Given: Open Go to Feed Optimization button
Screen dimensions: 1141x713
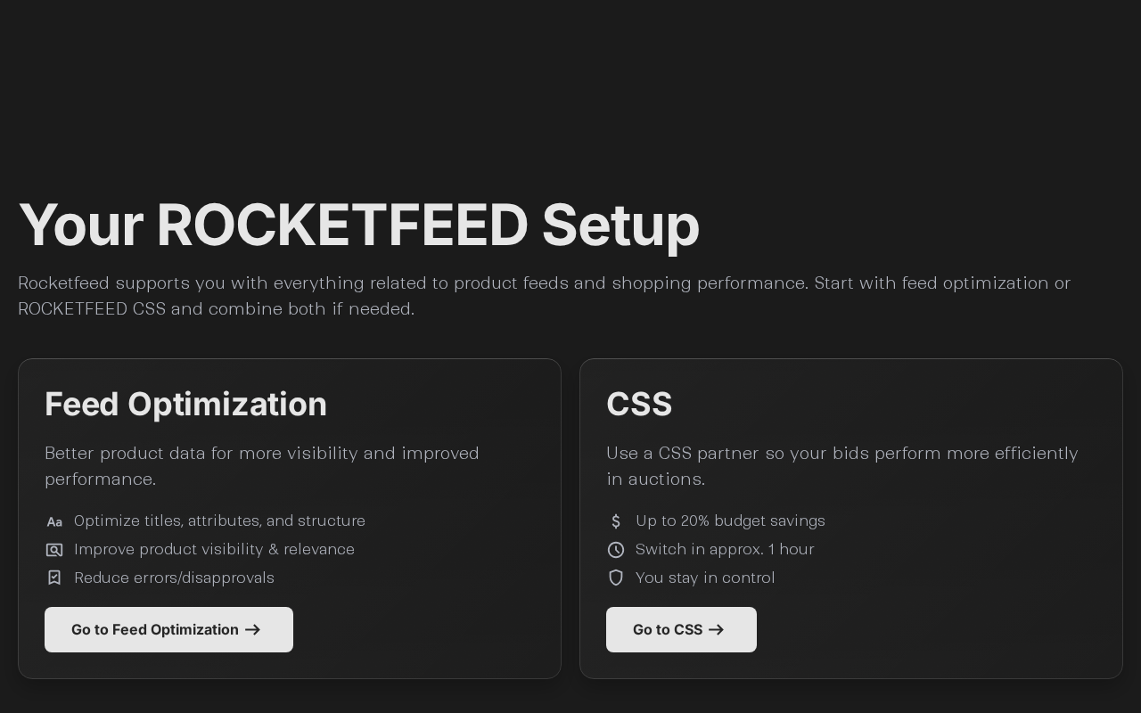Looking at the screenshot, I should 168,629.
